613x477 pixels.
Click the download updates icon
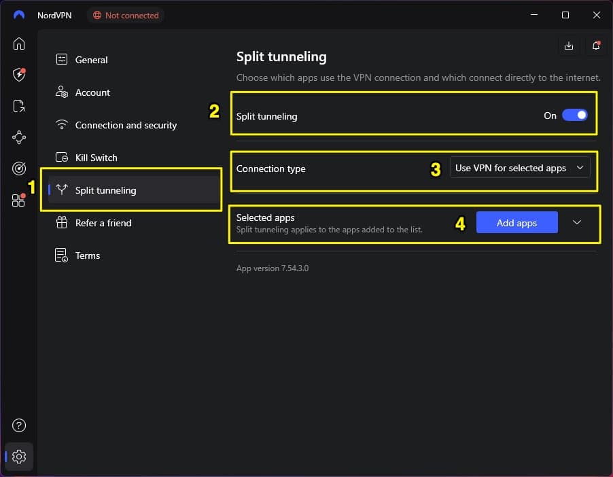pos(569,46)
